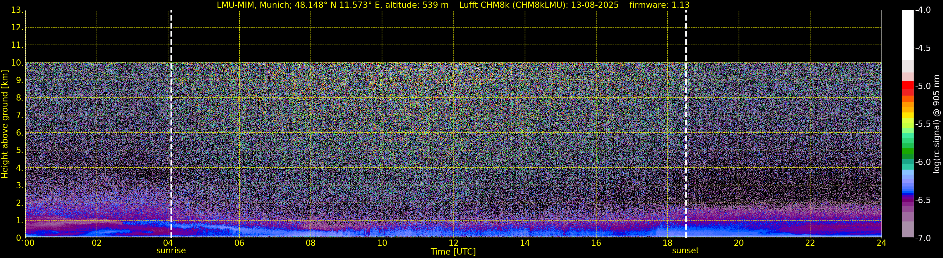The width and height of the screenshot is (943, 258).
Task: Click the '8.' height axis tick label
Action: click(19, 98)
